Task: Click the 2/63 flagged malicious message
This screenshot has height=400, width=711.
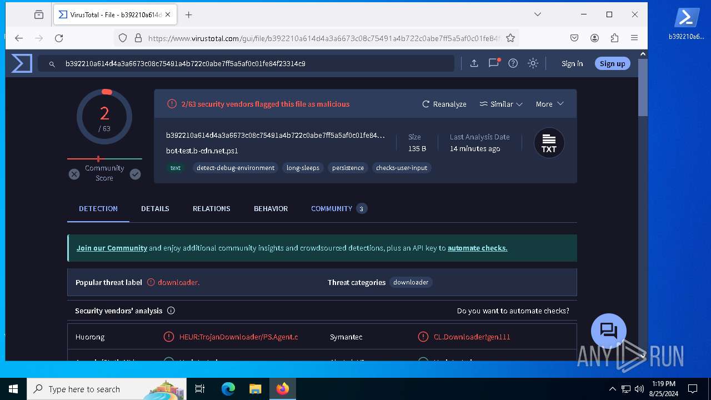Action: [266, 104]
